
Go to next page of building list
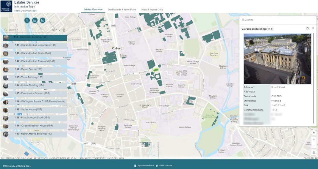pos(38,143)
